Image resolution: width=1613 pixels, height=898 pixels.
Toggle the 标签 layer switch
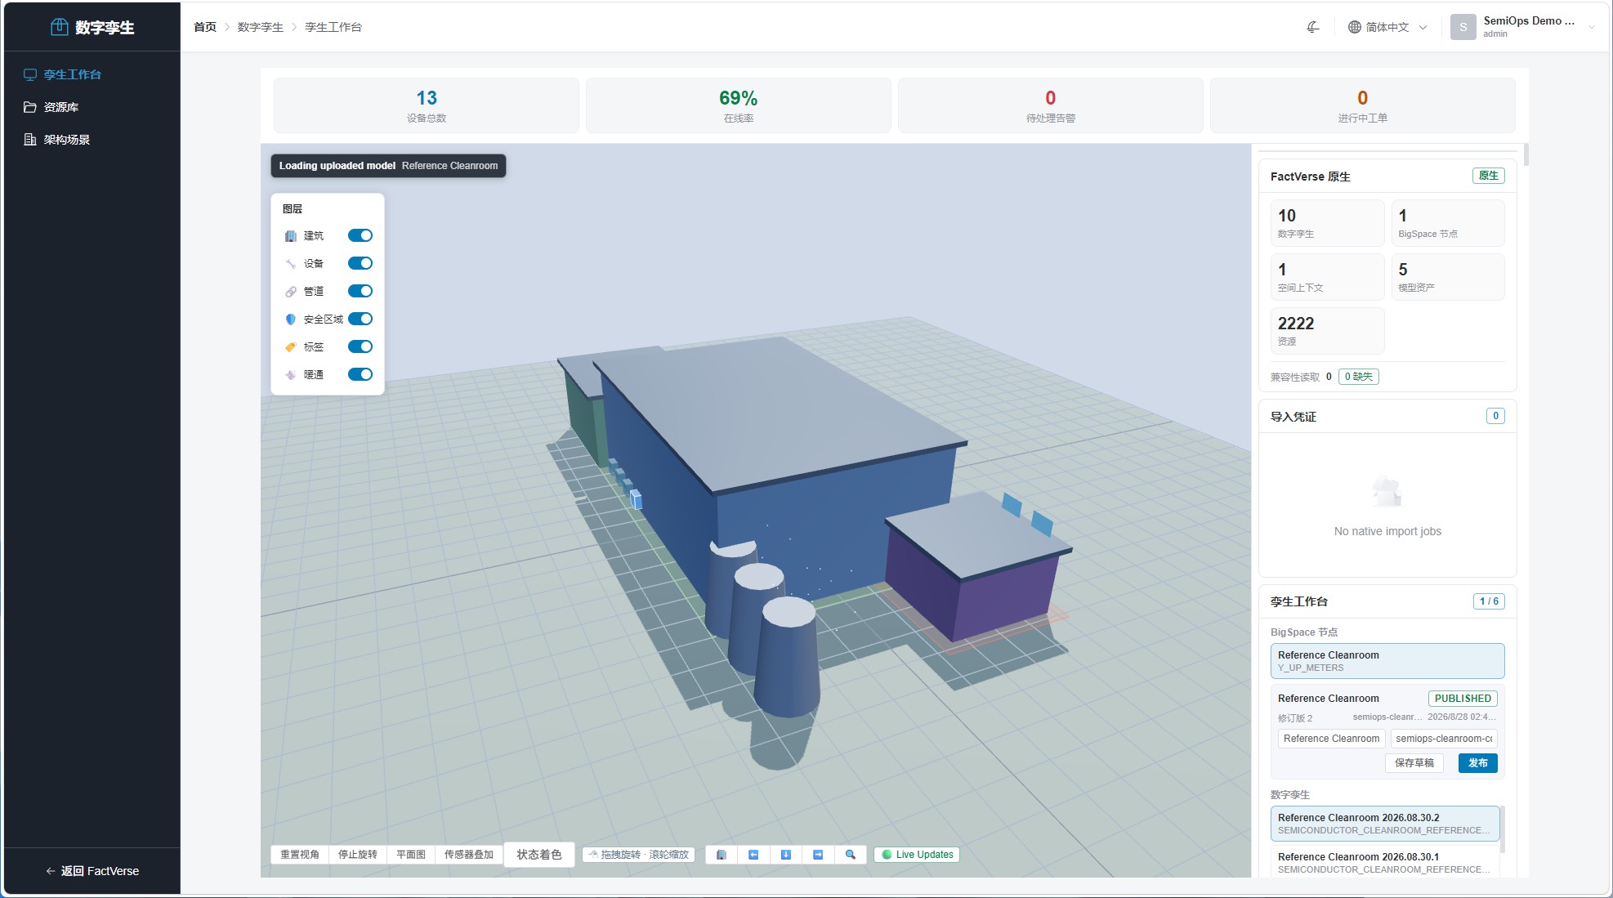[x=360, y=346]
